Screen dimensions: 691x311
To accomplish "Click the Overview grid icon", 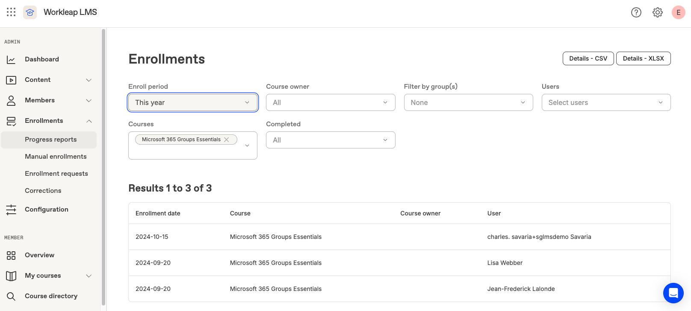I will 11,256.
